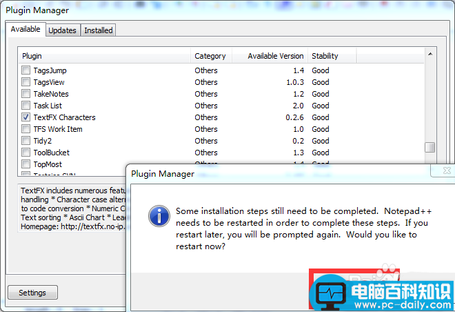Viewport: 455px width, 312px height.
Task: Click the scroll up arrow of plugin list
Action: point(430,53)
